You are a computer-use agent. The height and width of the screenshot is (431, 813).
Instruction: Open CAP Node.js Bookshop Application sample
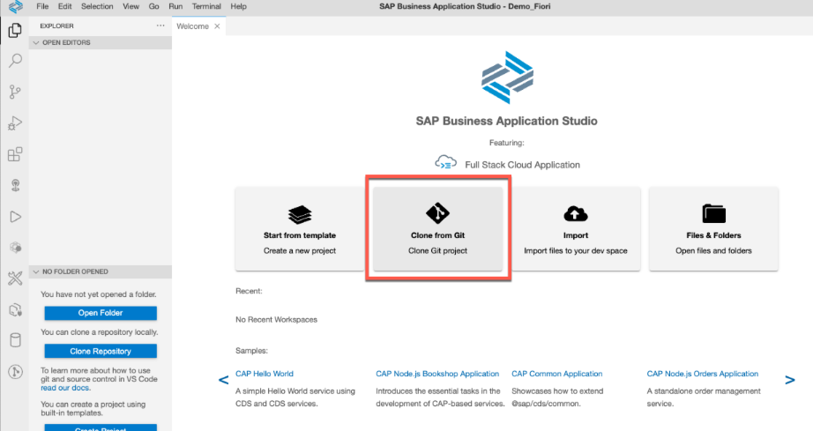click(x=437, y=374)
